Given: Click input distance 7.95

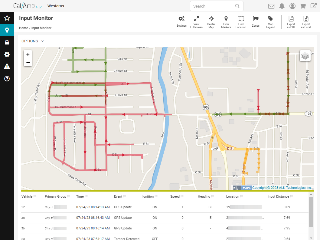Looking at the screenshot, I should click(286, 228).
